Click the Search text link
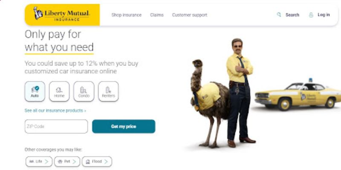 (292, 15)
